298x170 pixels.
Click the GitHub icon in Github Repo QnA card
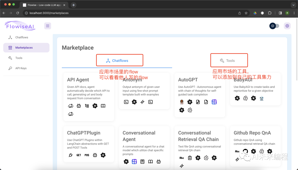(x=245, y=151)
